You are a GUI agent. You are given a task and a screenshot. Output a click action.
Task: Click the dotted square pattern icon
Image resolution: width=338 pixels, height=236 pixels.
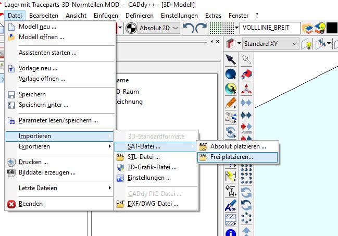[x=246, y=174]
